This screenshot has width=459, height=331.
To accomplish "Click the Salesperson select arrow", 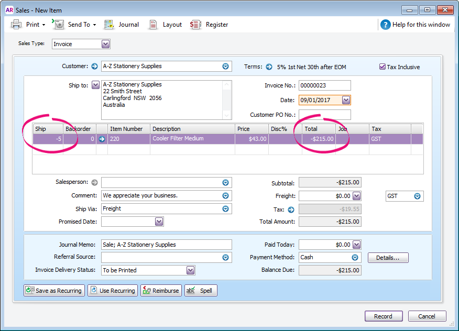I will (x=225, y=182).
